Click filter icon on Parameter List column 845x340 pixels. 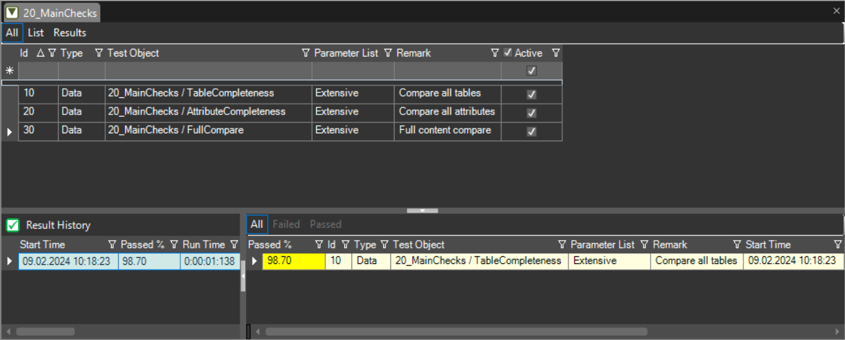pyautogui.click(x=388, y=53)
